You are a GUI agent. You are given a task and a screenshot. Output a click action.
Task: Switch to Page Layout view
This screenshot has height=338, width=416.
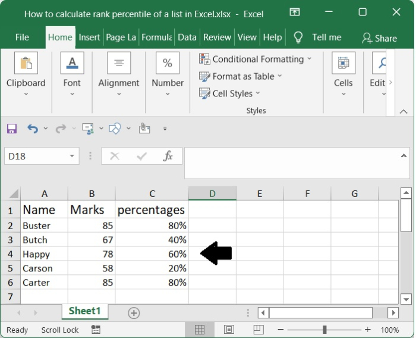pos(229,330)
